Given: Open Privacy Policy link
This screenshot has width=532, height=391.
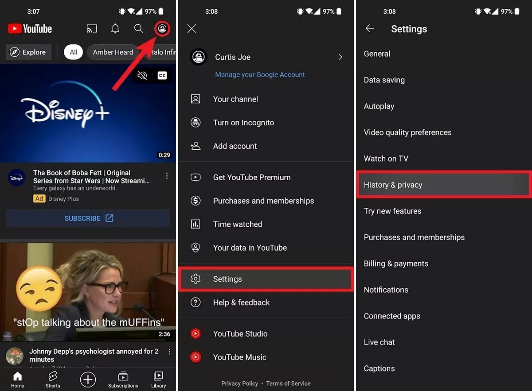Looking at the screenshot, I should pyautogui.click(x=239, y=383).
